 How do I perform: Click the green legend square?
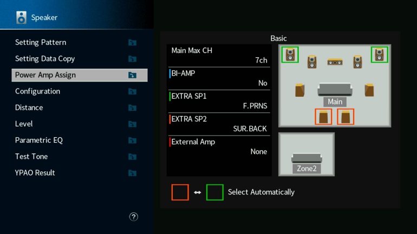tap(214, 192)
